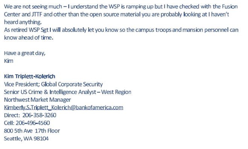Image resolution: width=248 pixels, height=149 pixels.
Task: Click the 'Vice President; Global Corporate Security' line
Action: (x=53, y=84)
